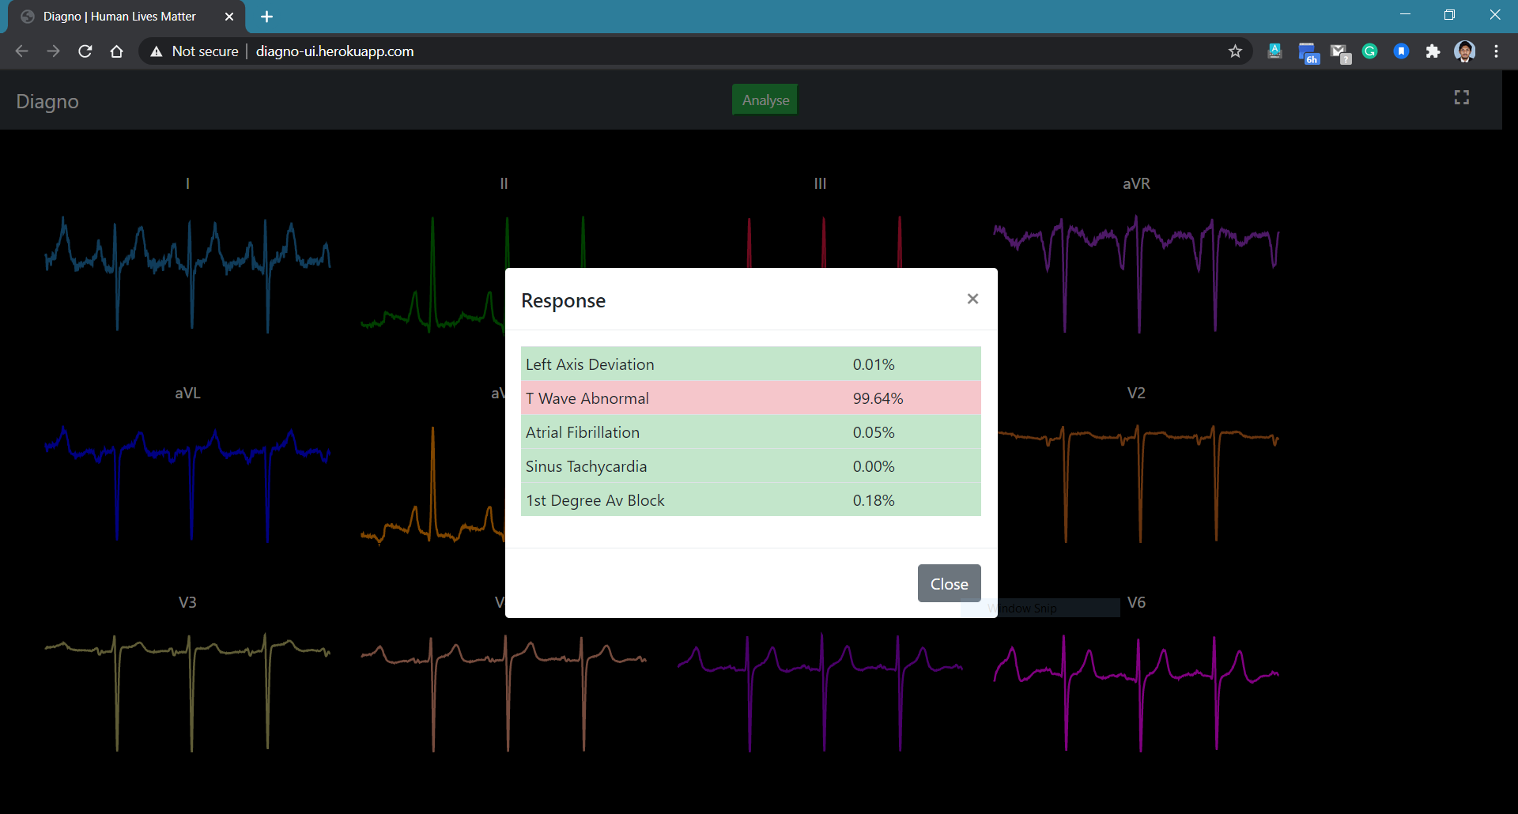Screen dimensions: 1518x814
Task: Bookmark this page with the star icon
Action: tap(1235, 51)
